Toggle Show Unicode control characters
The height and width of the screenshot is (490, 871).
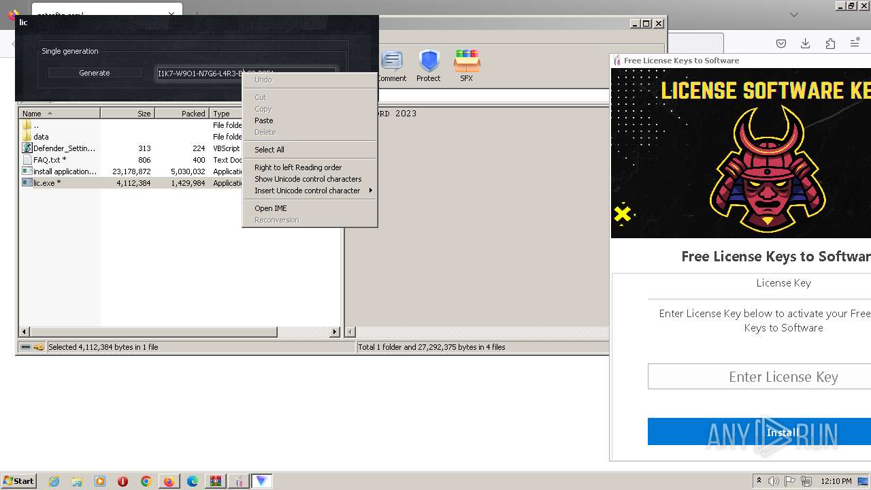point(310,179)
